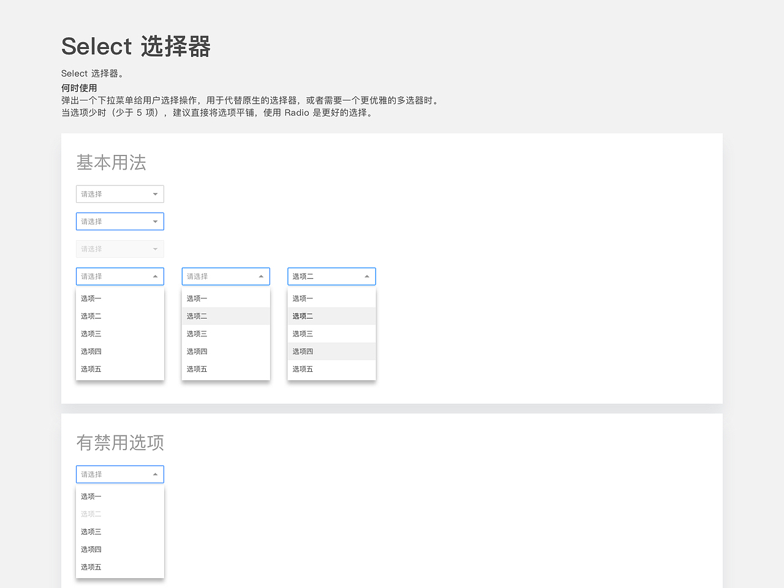Select 选项五 in the middle dropdown list

click(x=196, y=369)
